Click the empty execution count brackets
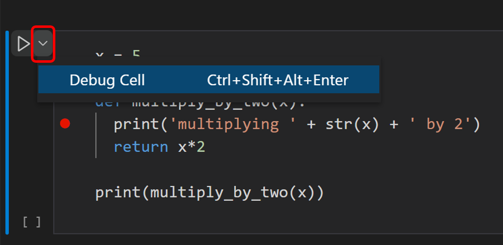Viewport: 503px width, 245px height. [31, 222]
